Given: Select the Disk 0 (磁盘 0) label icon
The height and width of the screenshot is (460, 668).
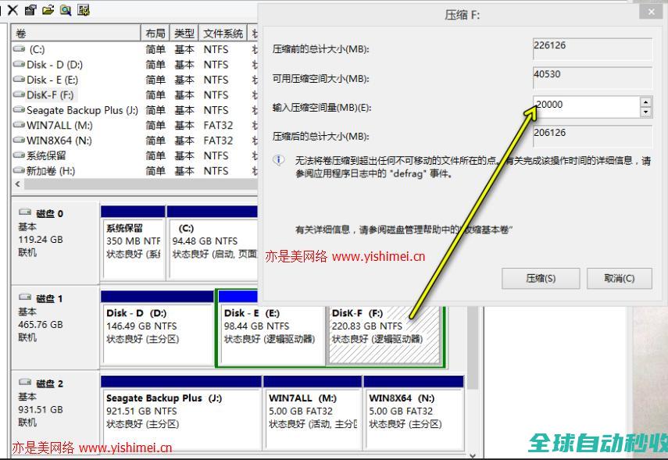Looking at the screenshot, I should (x=26, y=213).
